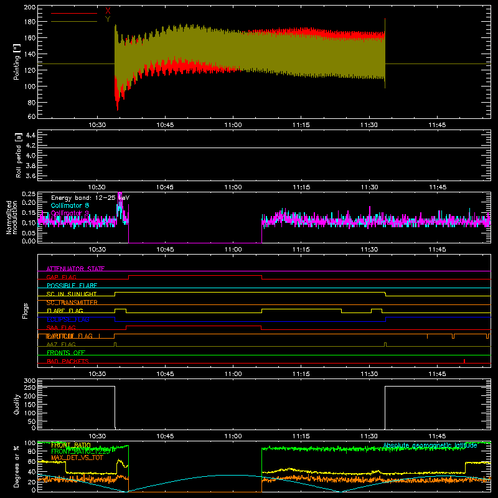
Task: Click the "Roll period [s]" axis title
Action: click(19, 155)
